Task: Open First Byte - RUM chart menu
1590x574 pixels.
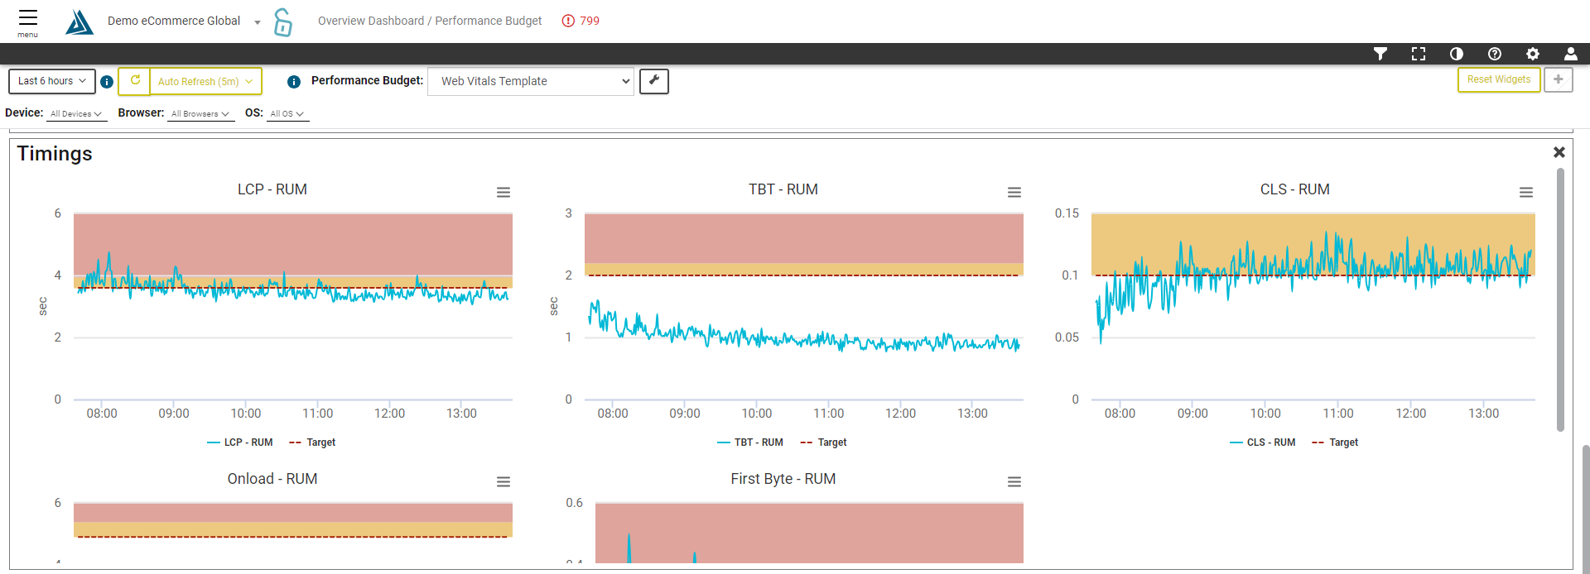Action: coord(1014,482)
